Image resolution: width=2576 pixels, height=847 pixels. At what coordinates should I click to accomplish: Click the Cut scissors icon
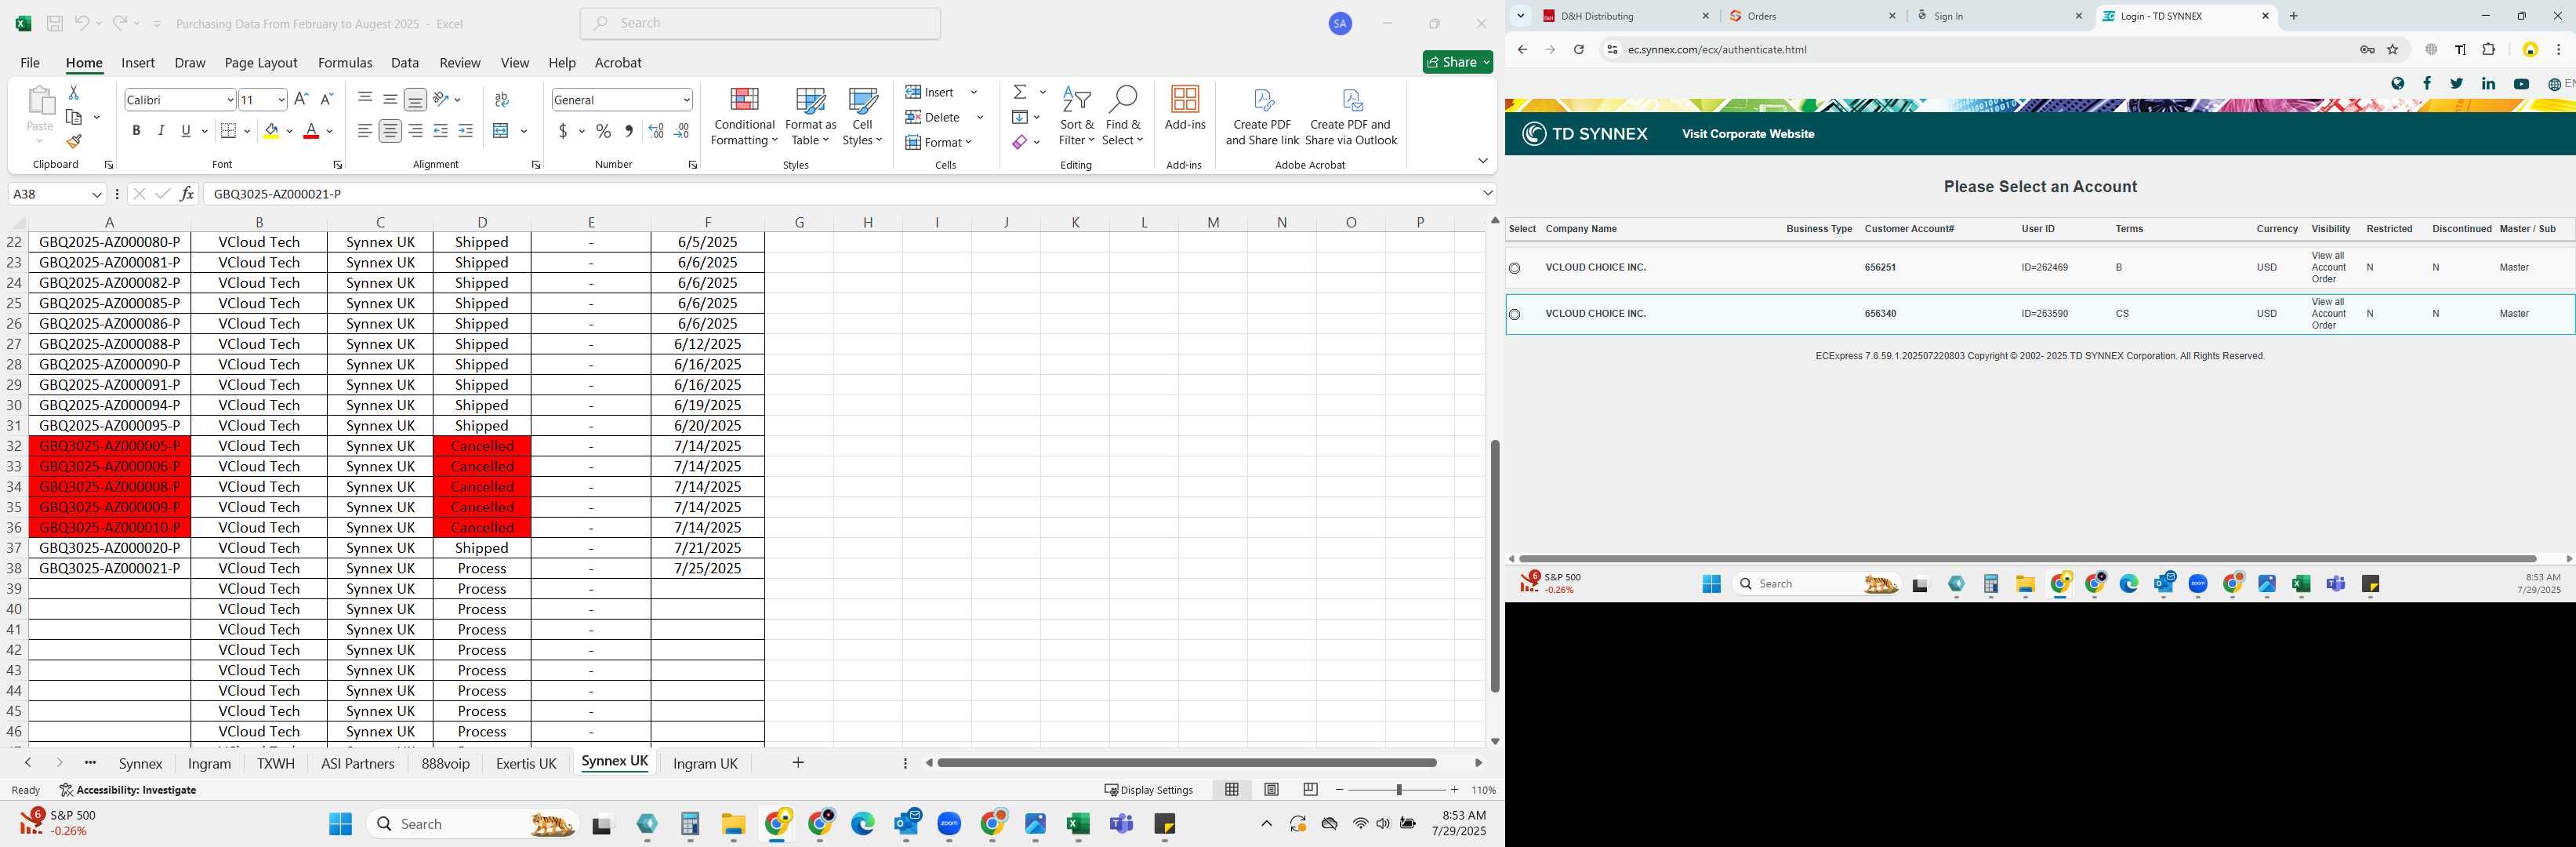tap(73, 92)
